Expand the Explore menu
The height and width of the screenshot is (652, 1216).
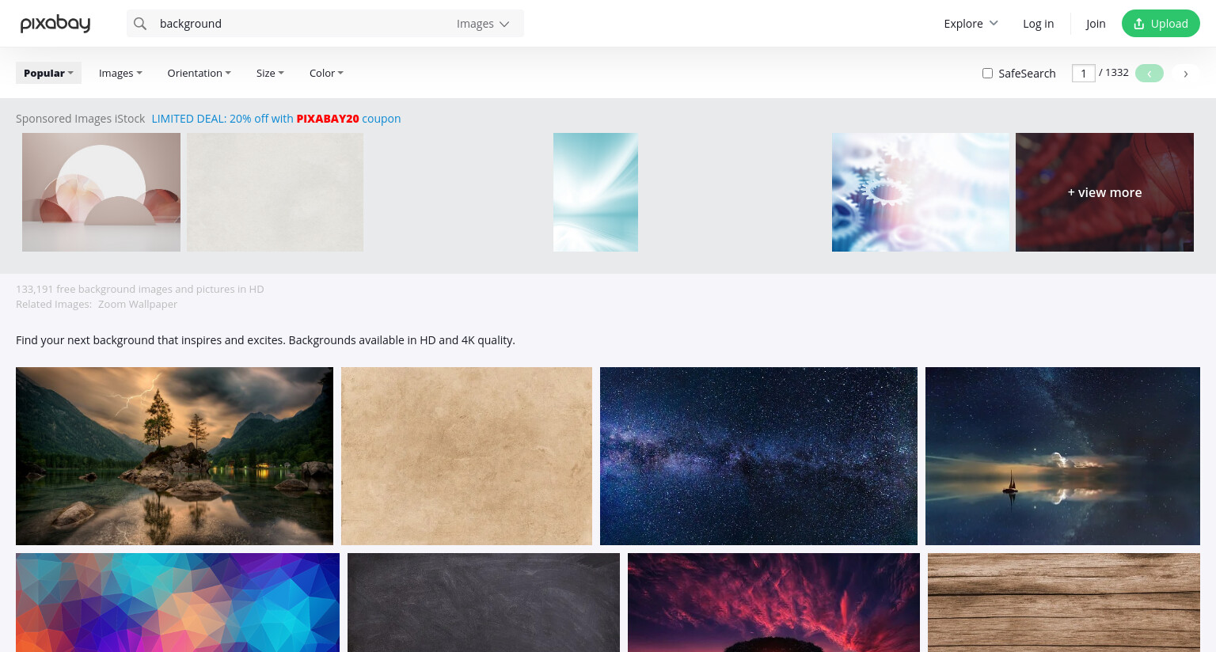coord(971,24)
